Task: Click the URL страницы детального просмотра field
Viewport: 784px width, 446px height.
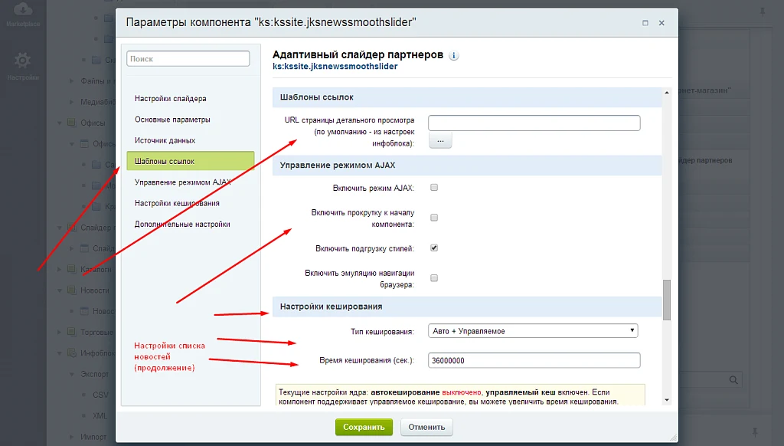Action: tap(534, 123)
